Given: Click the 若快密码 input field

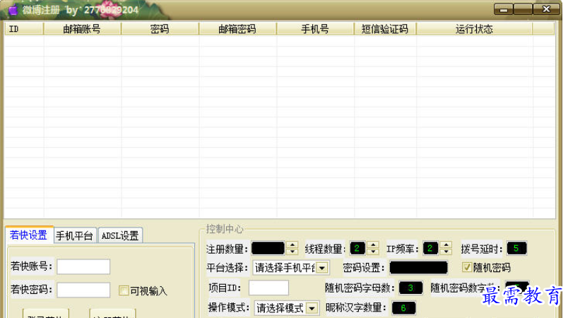Looking at the screenshot, I should [83, 290].
